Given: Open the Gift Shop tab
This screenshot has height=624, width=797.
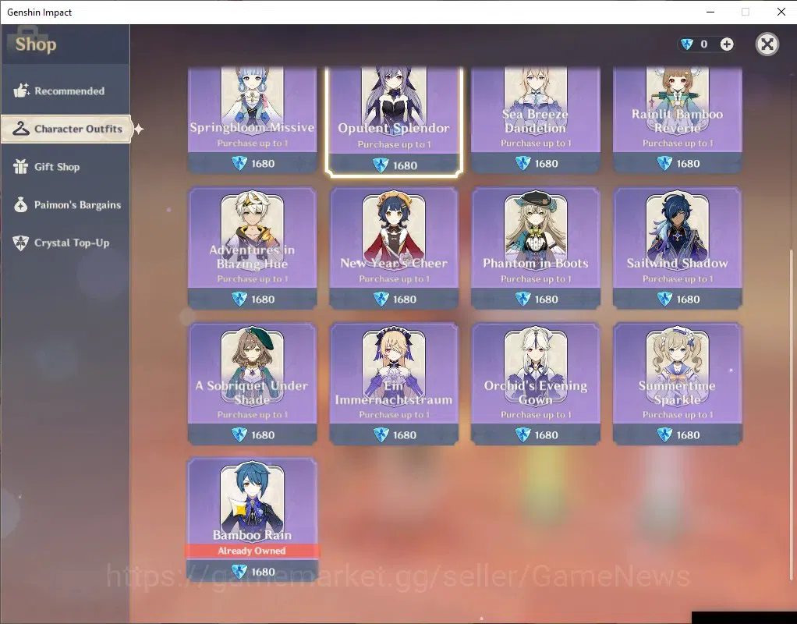Looking at the screenshot, I should pyautogui.click(x=65, y=167).
